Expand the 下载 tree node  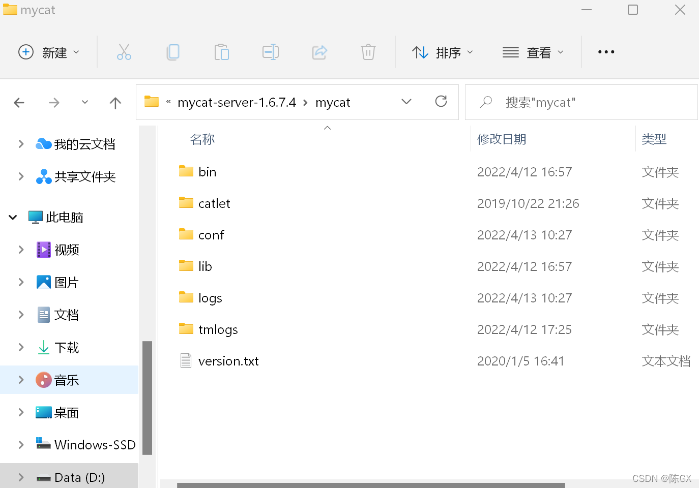21,347
